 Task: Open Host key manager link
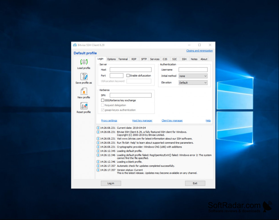[142, 121]
